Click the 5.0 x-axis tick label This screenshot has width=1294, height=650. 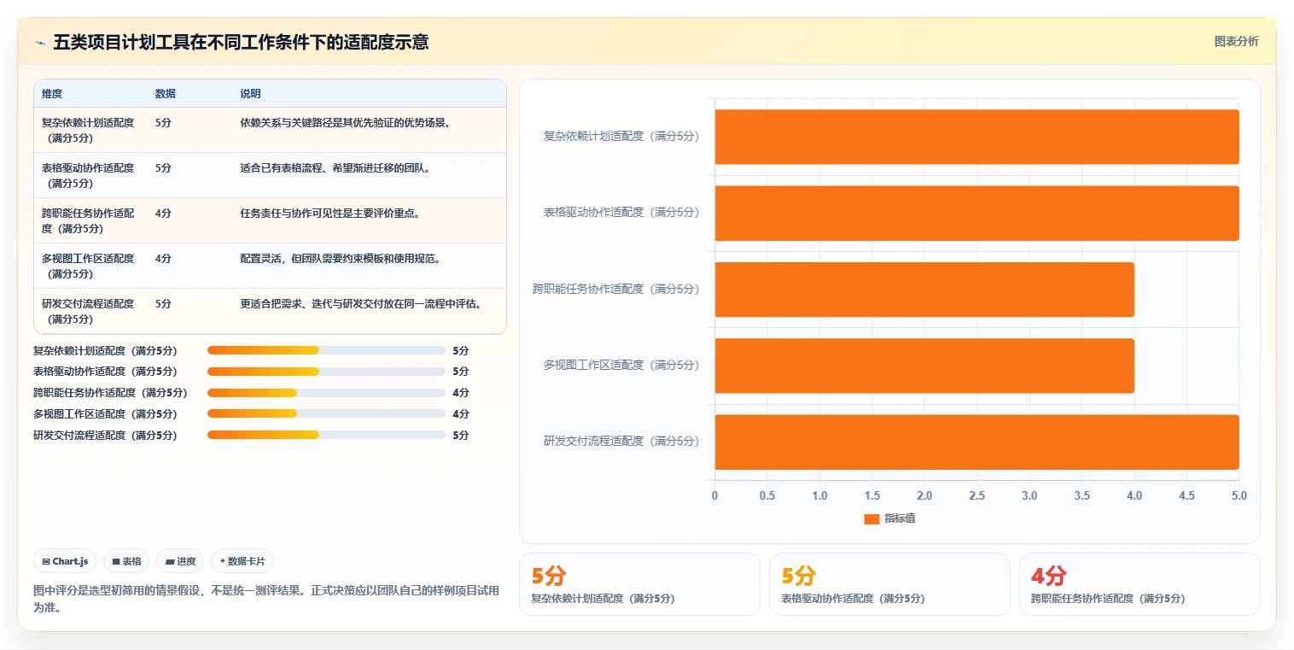tap(1239, 495)
